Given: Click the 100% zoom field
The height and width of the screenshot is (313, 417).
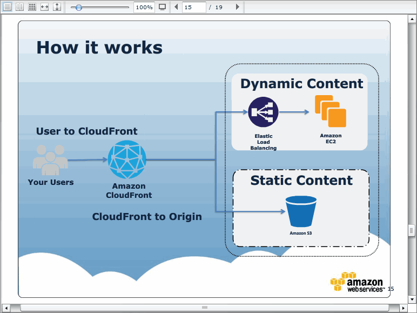Looking at the screenshot, I should pos(144,7).
